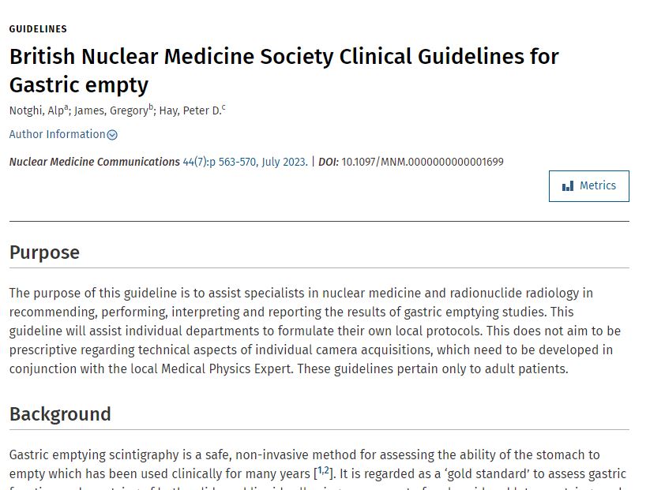Click reference citation '1' in the Background section
Viewport: 650px width, 490px height.
320,471
